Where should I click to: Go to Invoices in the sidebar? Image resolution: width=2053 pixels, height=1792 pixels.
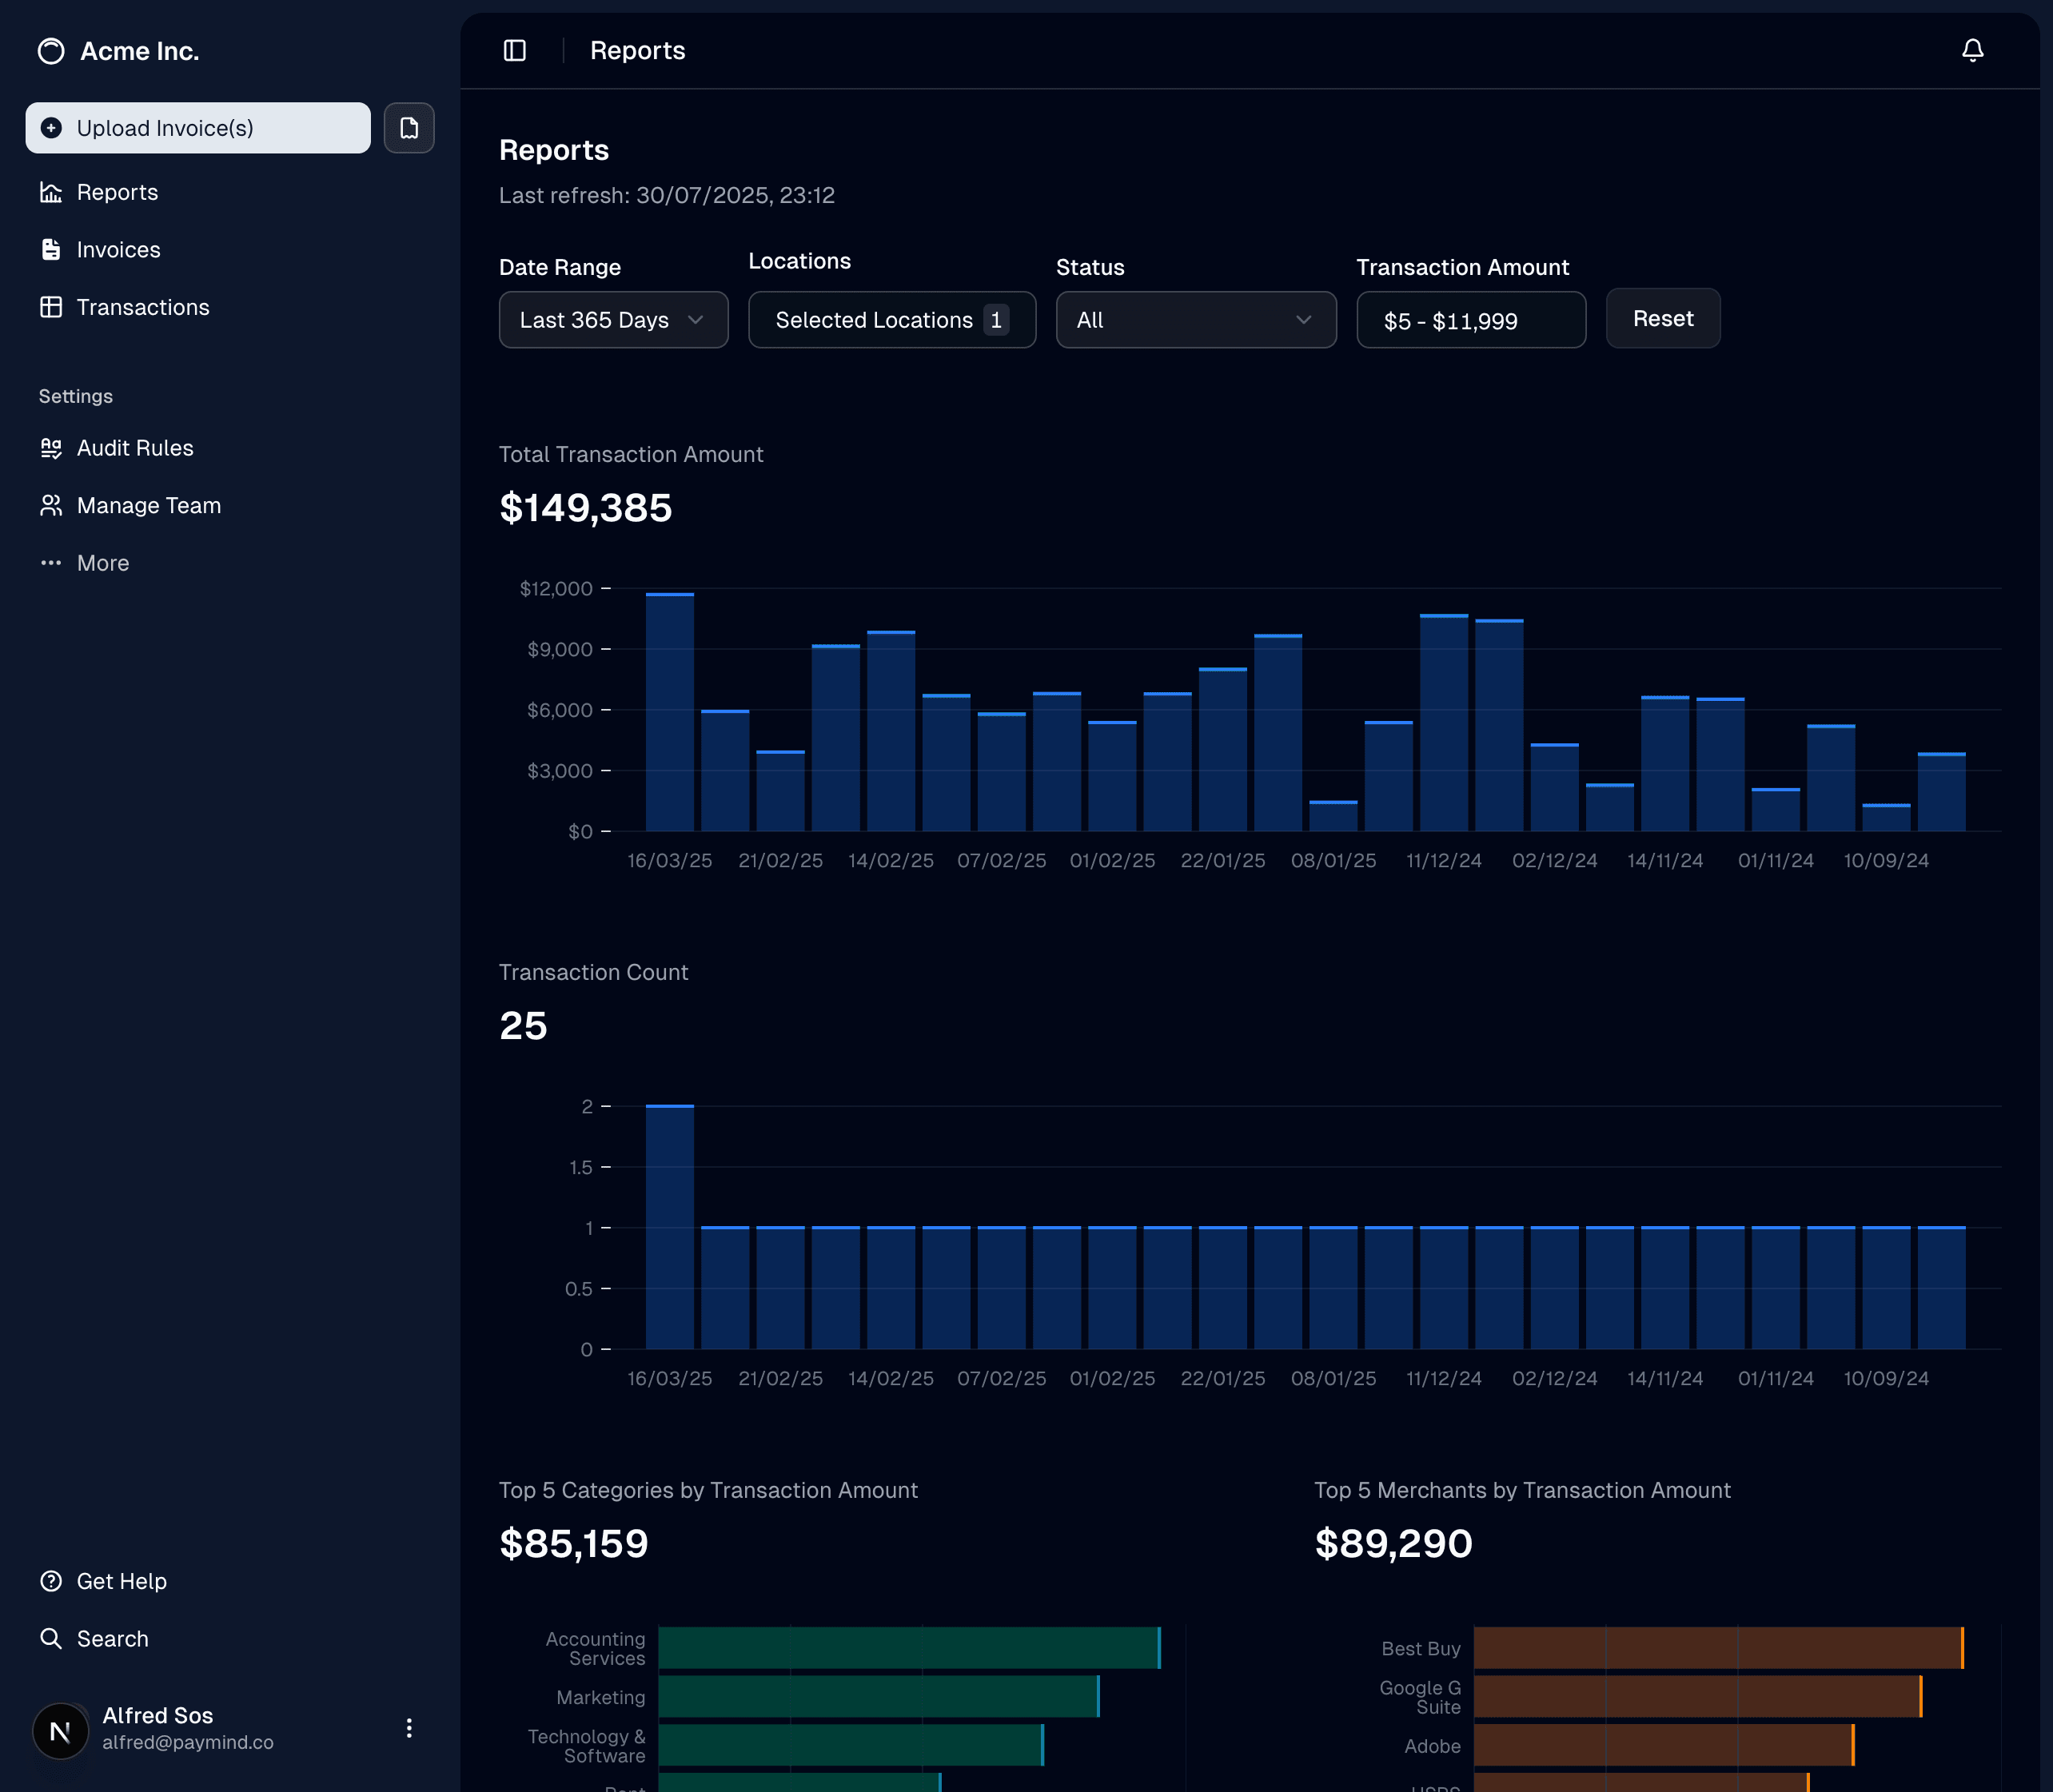point(118,250)
